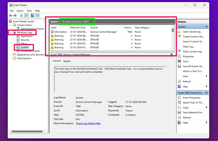
Task: Collapse the System section in Actions pane
Action: (x=207, y=27)
